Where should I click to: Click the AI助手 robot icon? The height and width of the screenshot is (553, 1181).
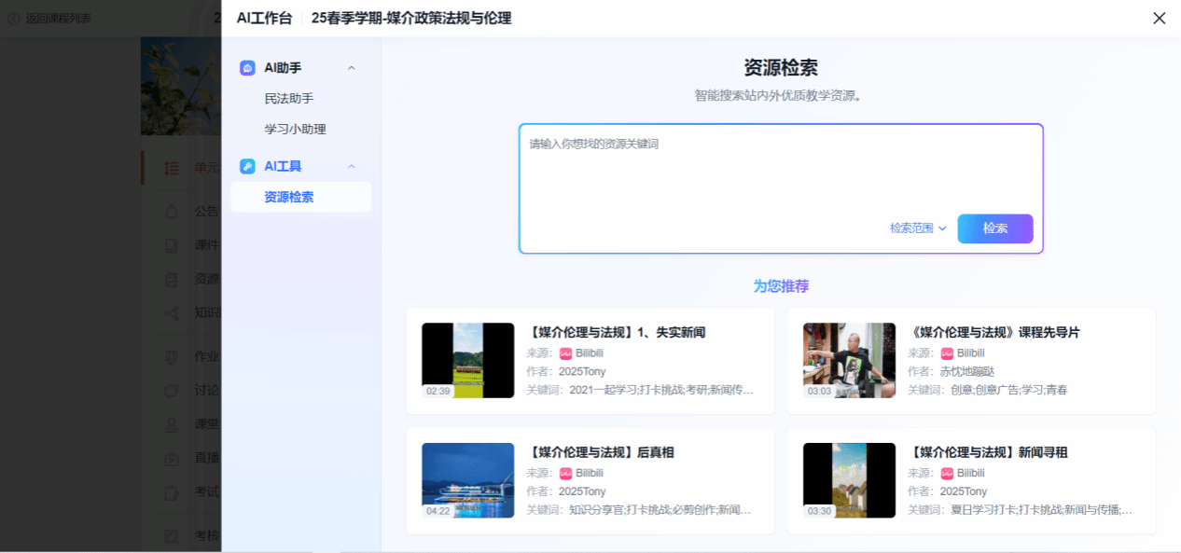[x=247, y=68]
